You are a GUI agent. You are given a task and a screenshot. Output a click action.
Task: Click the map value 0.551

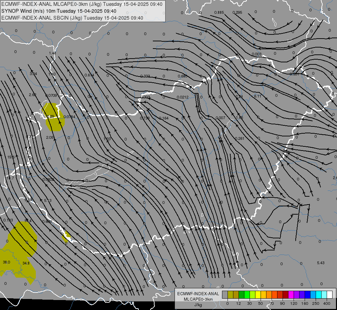(x=294, y=74)
